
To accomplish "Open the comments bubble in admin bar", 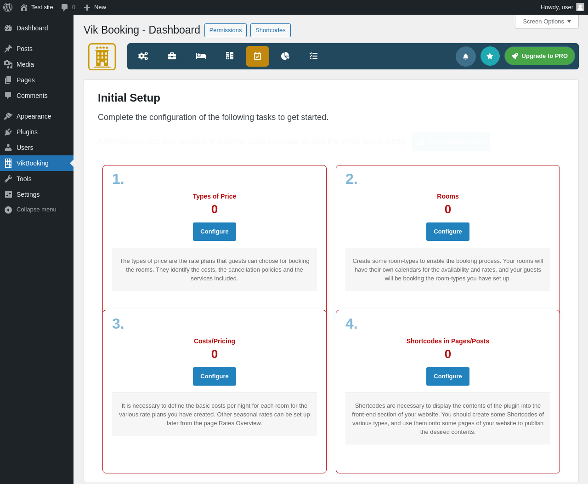I will [68, 7].
